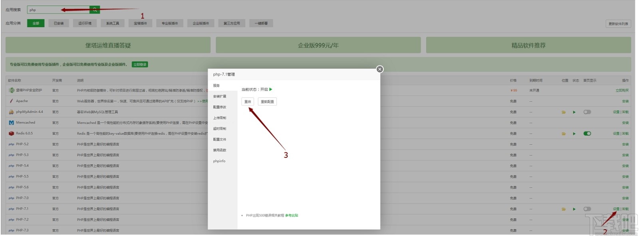Click 设置 link for PHP-7.1 row
639x236 pixels.
[616, 209]
